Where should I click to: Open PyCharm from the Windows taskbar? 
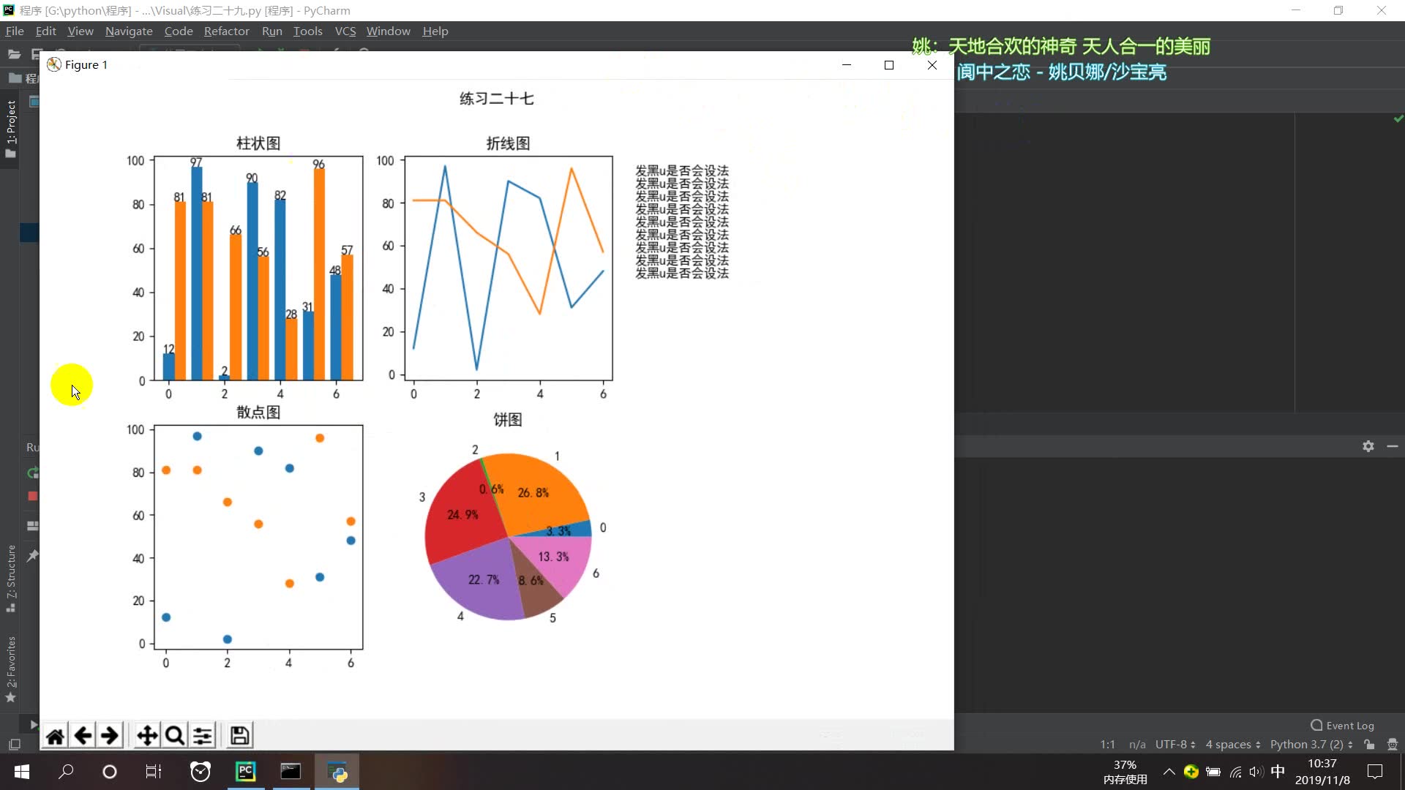coord(245,772)
